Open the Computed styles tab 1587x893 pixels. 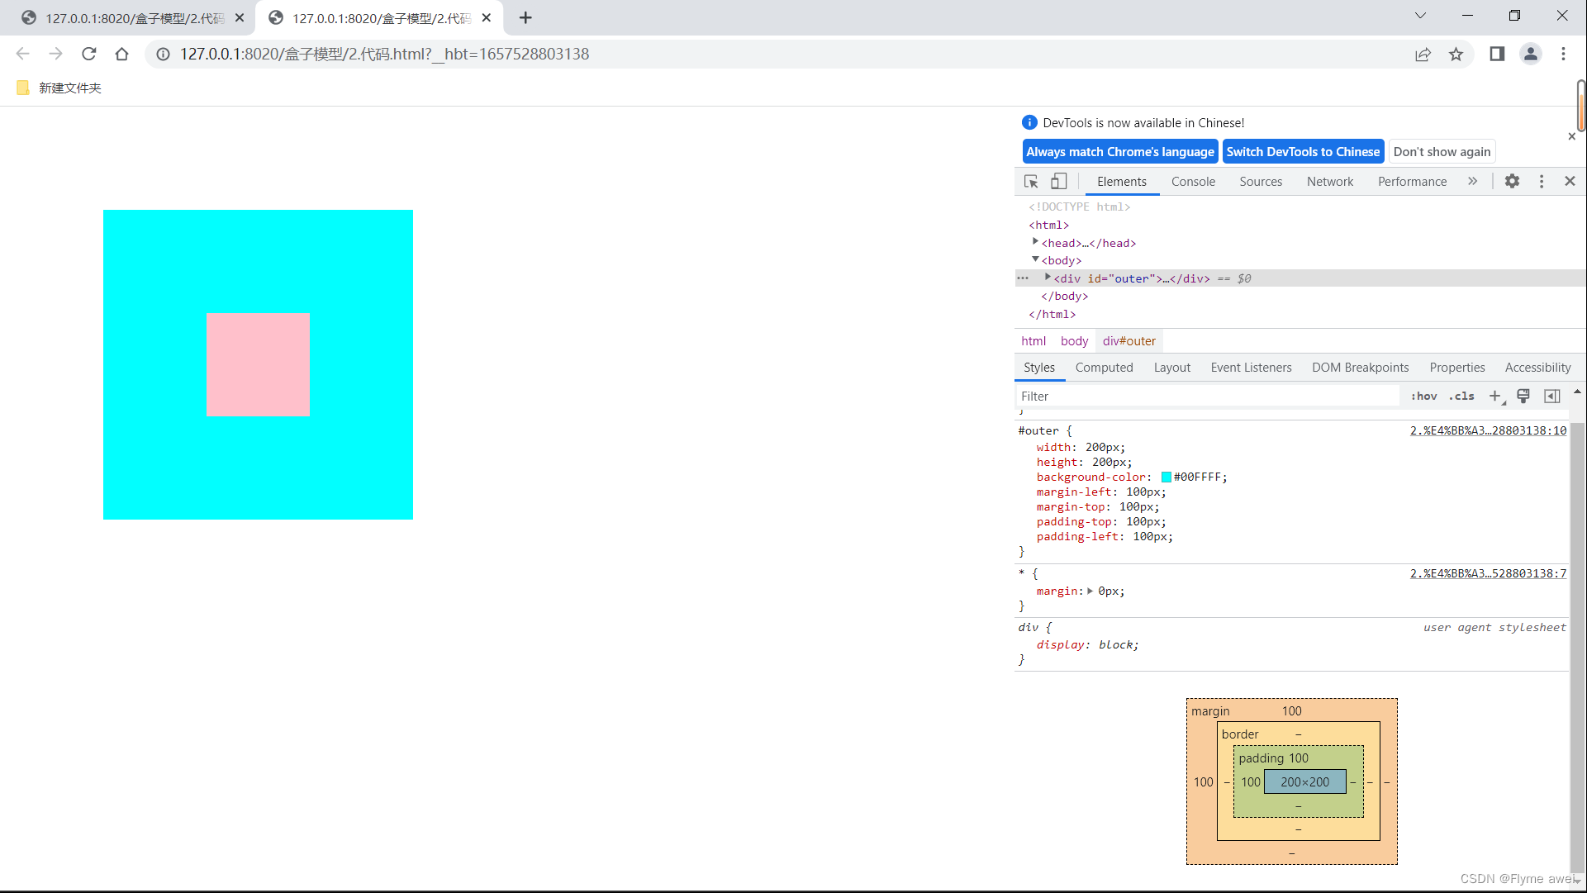coord(1104,368)
